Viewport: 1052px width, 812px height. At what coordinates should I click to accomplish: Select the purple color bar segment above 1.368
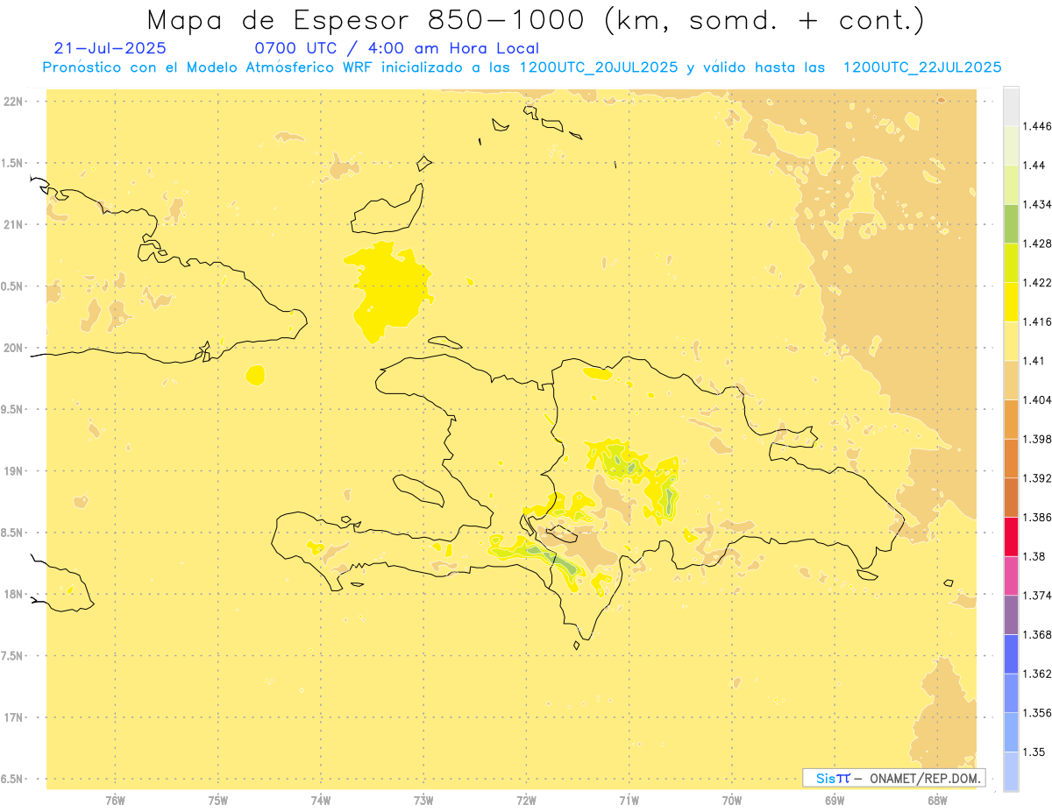click(1011, 614)
